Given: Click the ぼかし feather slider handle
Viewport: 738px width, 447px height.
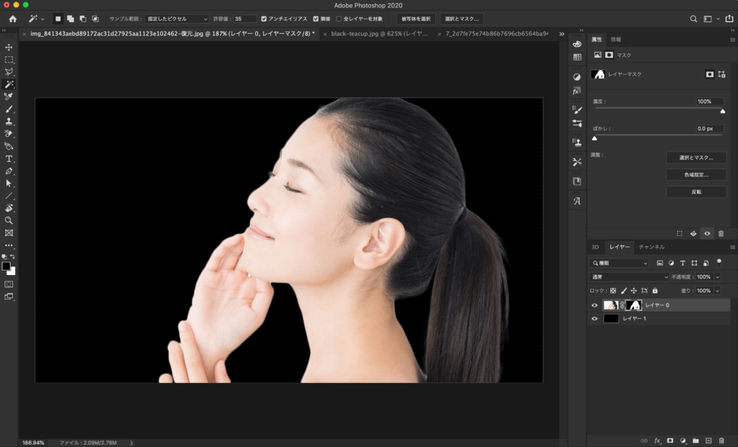Looking at the screenshot, I should coord(595,138).
